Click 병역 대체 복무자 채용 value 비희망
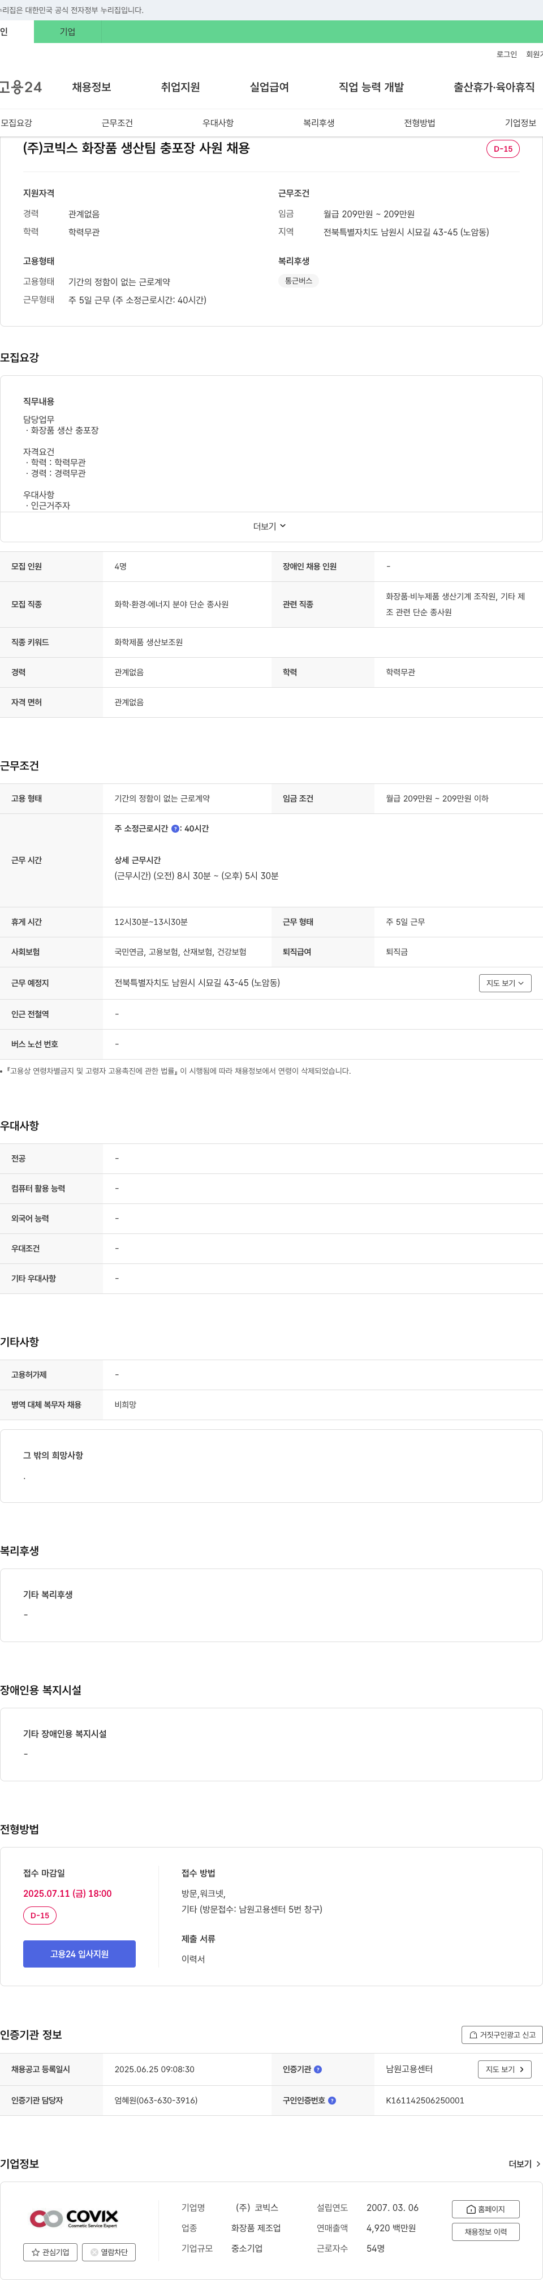 pyautogui.click(x=124, y=1405)
